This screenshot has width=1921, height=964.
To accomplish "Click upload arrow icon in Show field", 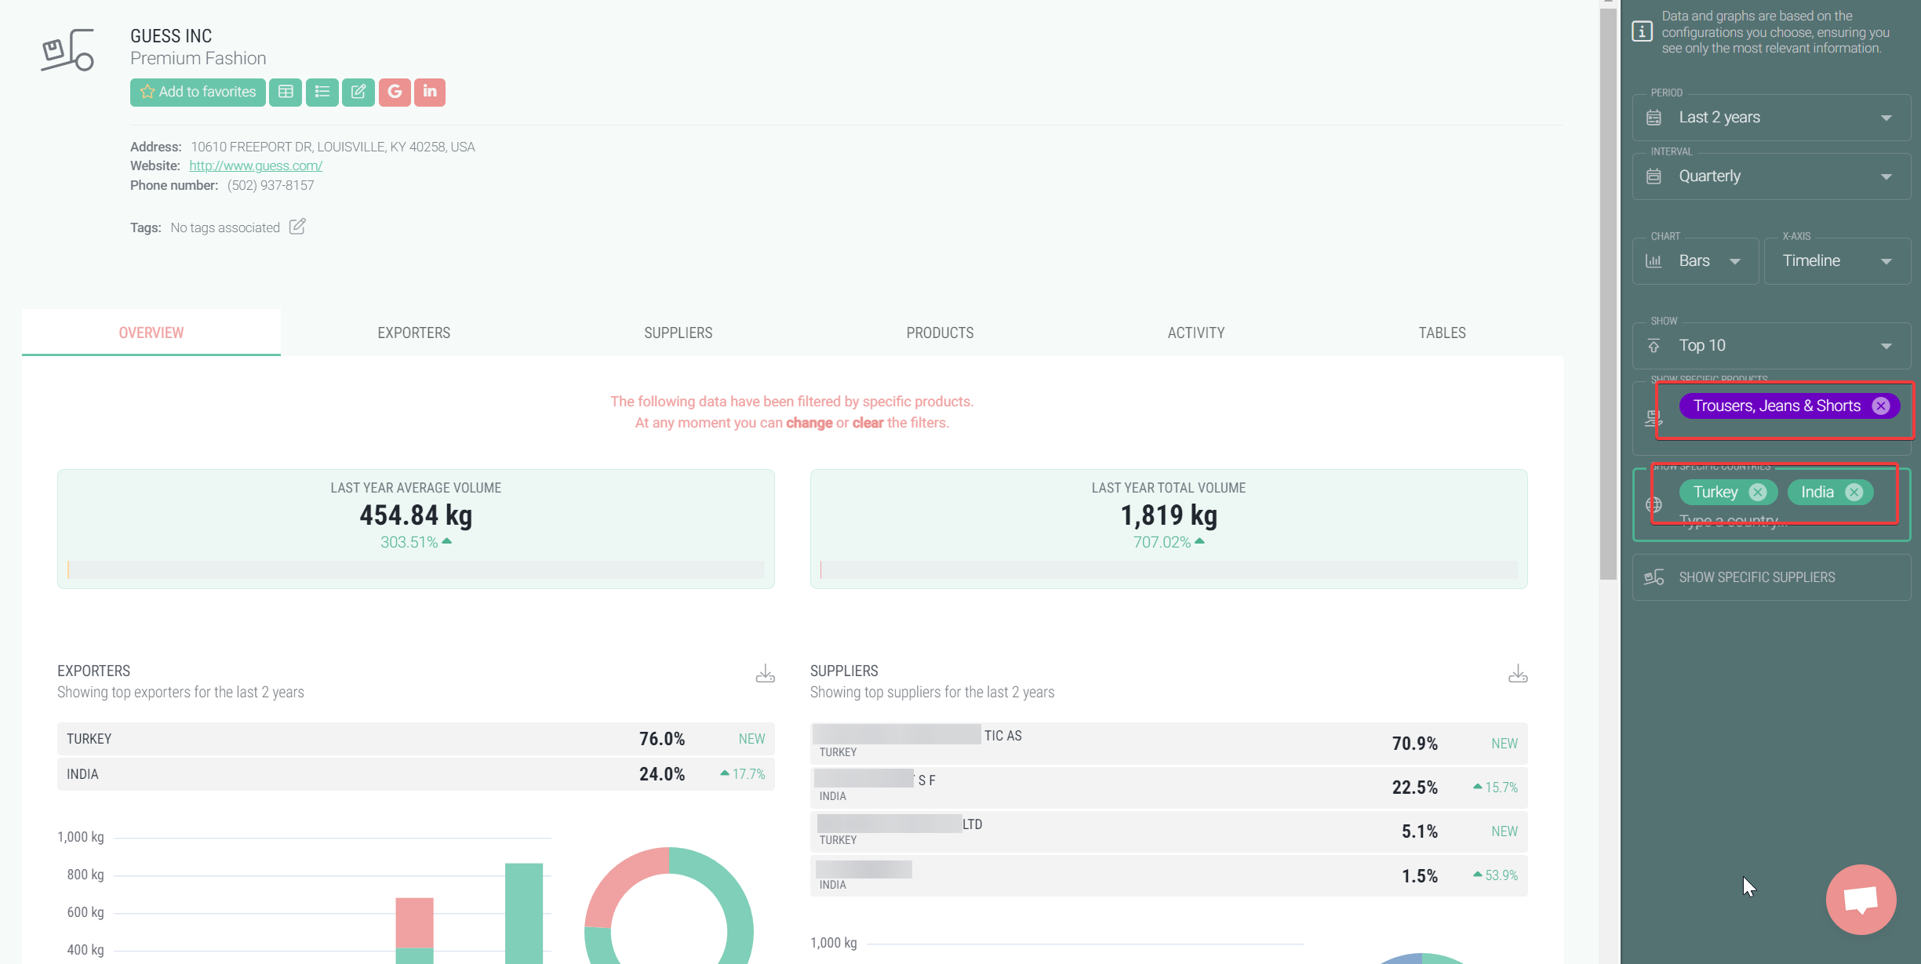I will [x=1654, y=346].
